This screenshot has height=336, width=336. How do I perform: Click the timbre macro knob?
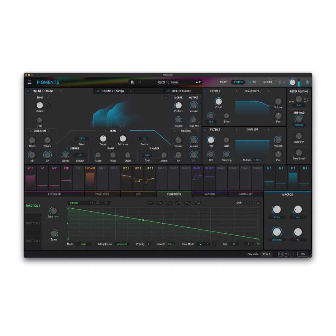(x=277, y=209)
